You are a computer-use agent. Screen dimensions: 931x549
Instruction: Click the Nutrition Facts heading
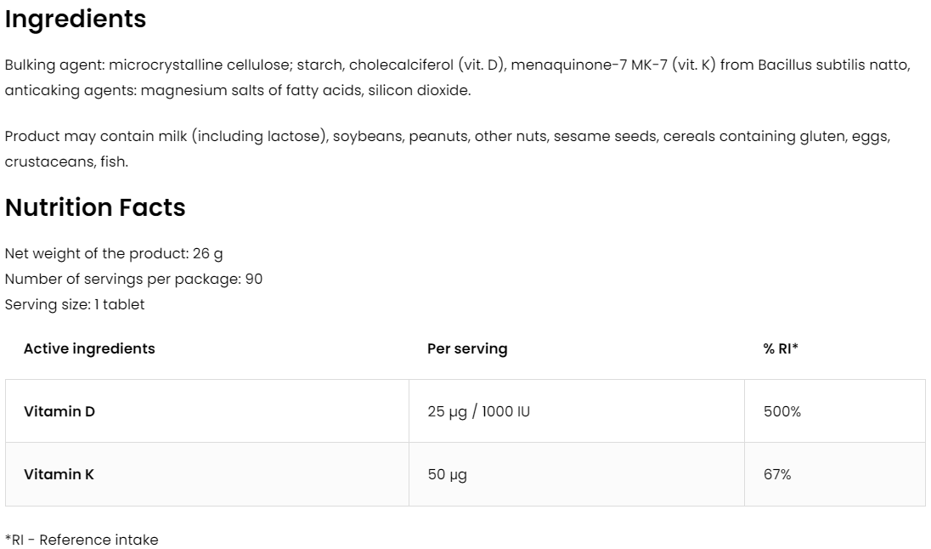click(95, 207)
